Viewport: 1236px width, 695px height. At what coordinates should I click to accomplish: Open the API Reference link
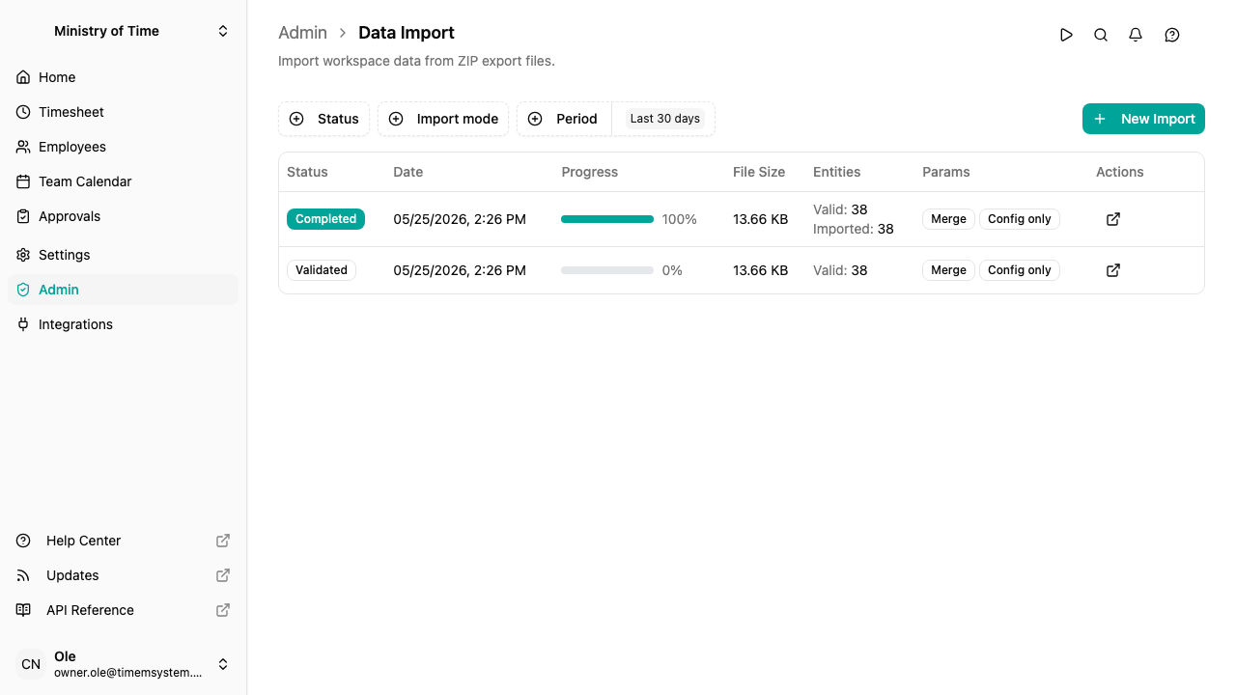[x=123, y=610]
